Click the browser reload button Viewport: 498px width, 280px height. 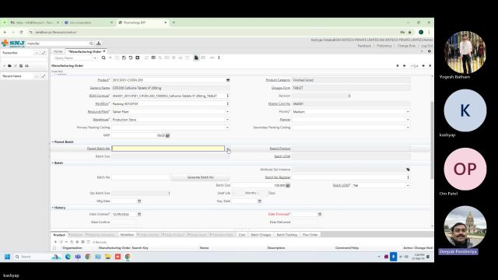click(21, 32)
